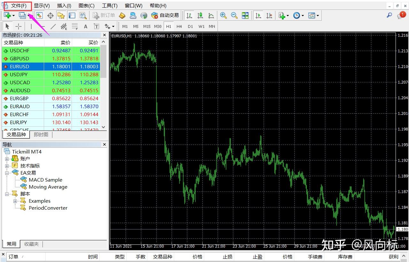Open the 显示(V) menu
Screen dimensions: 409x262
42,6
